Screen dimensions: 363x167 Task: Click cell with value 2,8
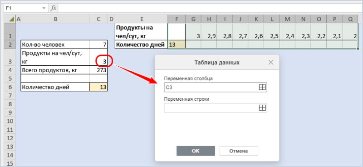225,32
